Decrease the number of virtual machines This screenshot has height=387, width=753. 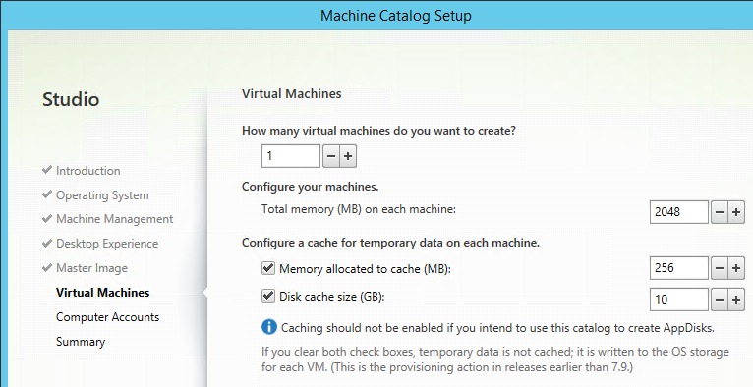pos(331,156)
